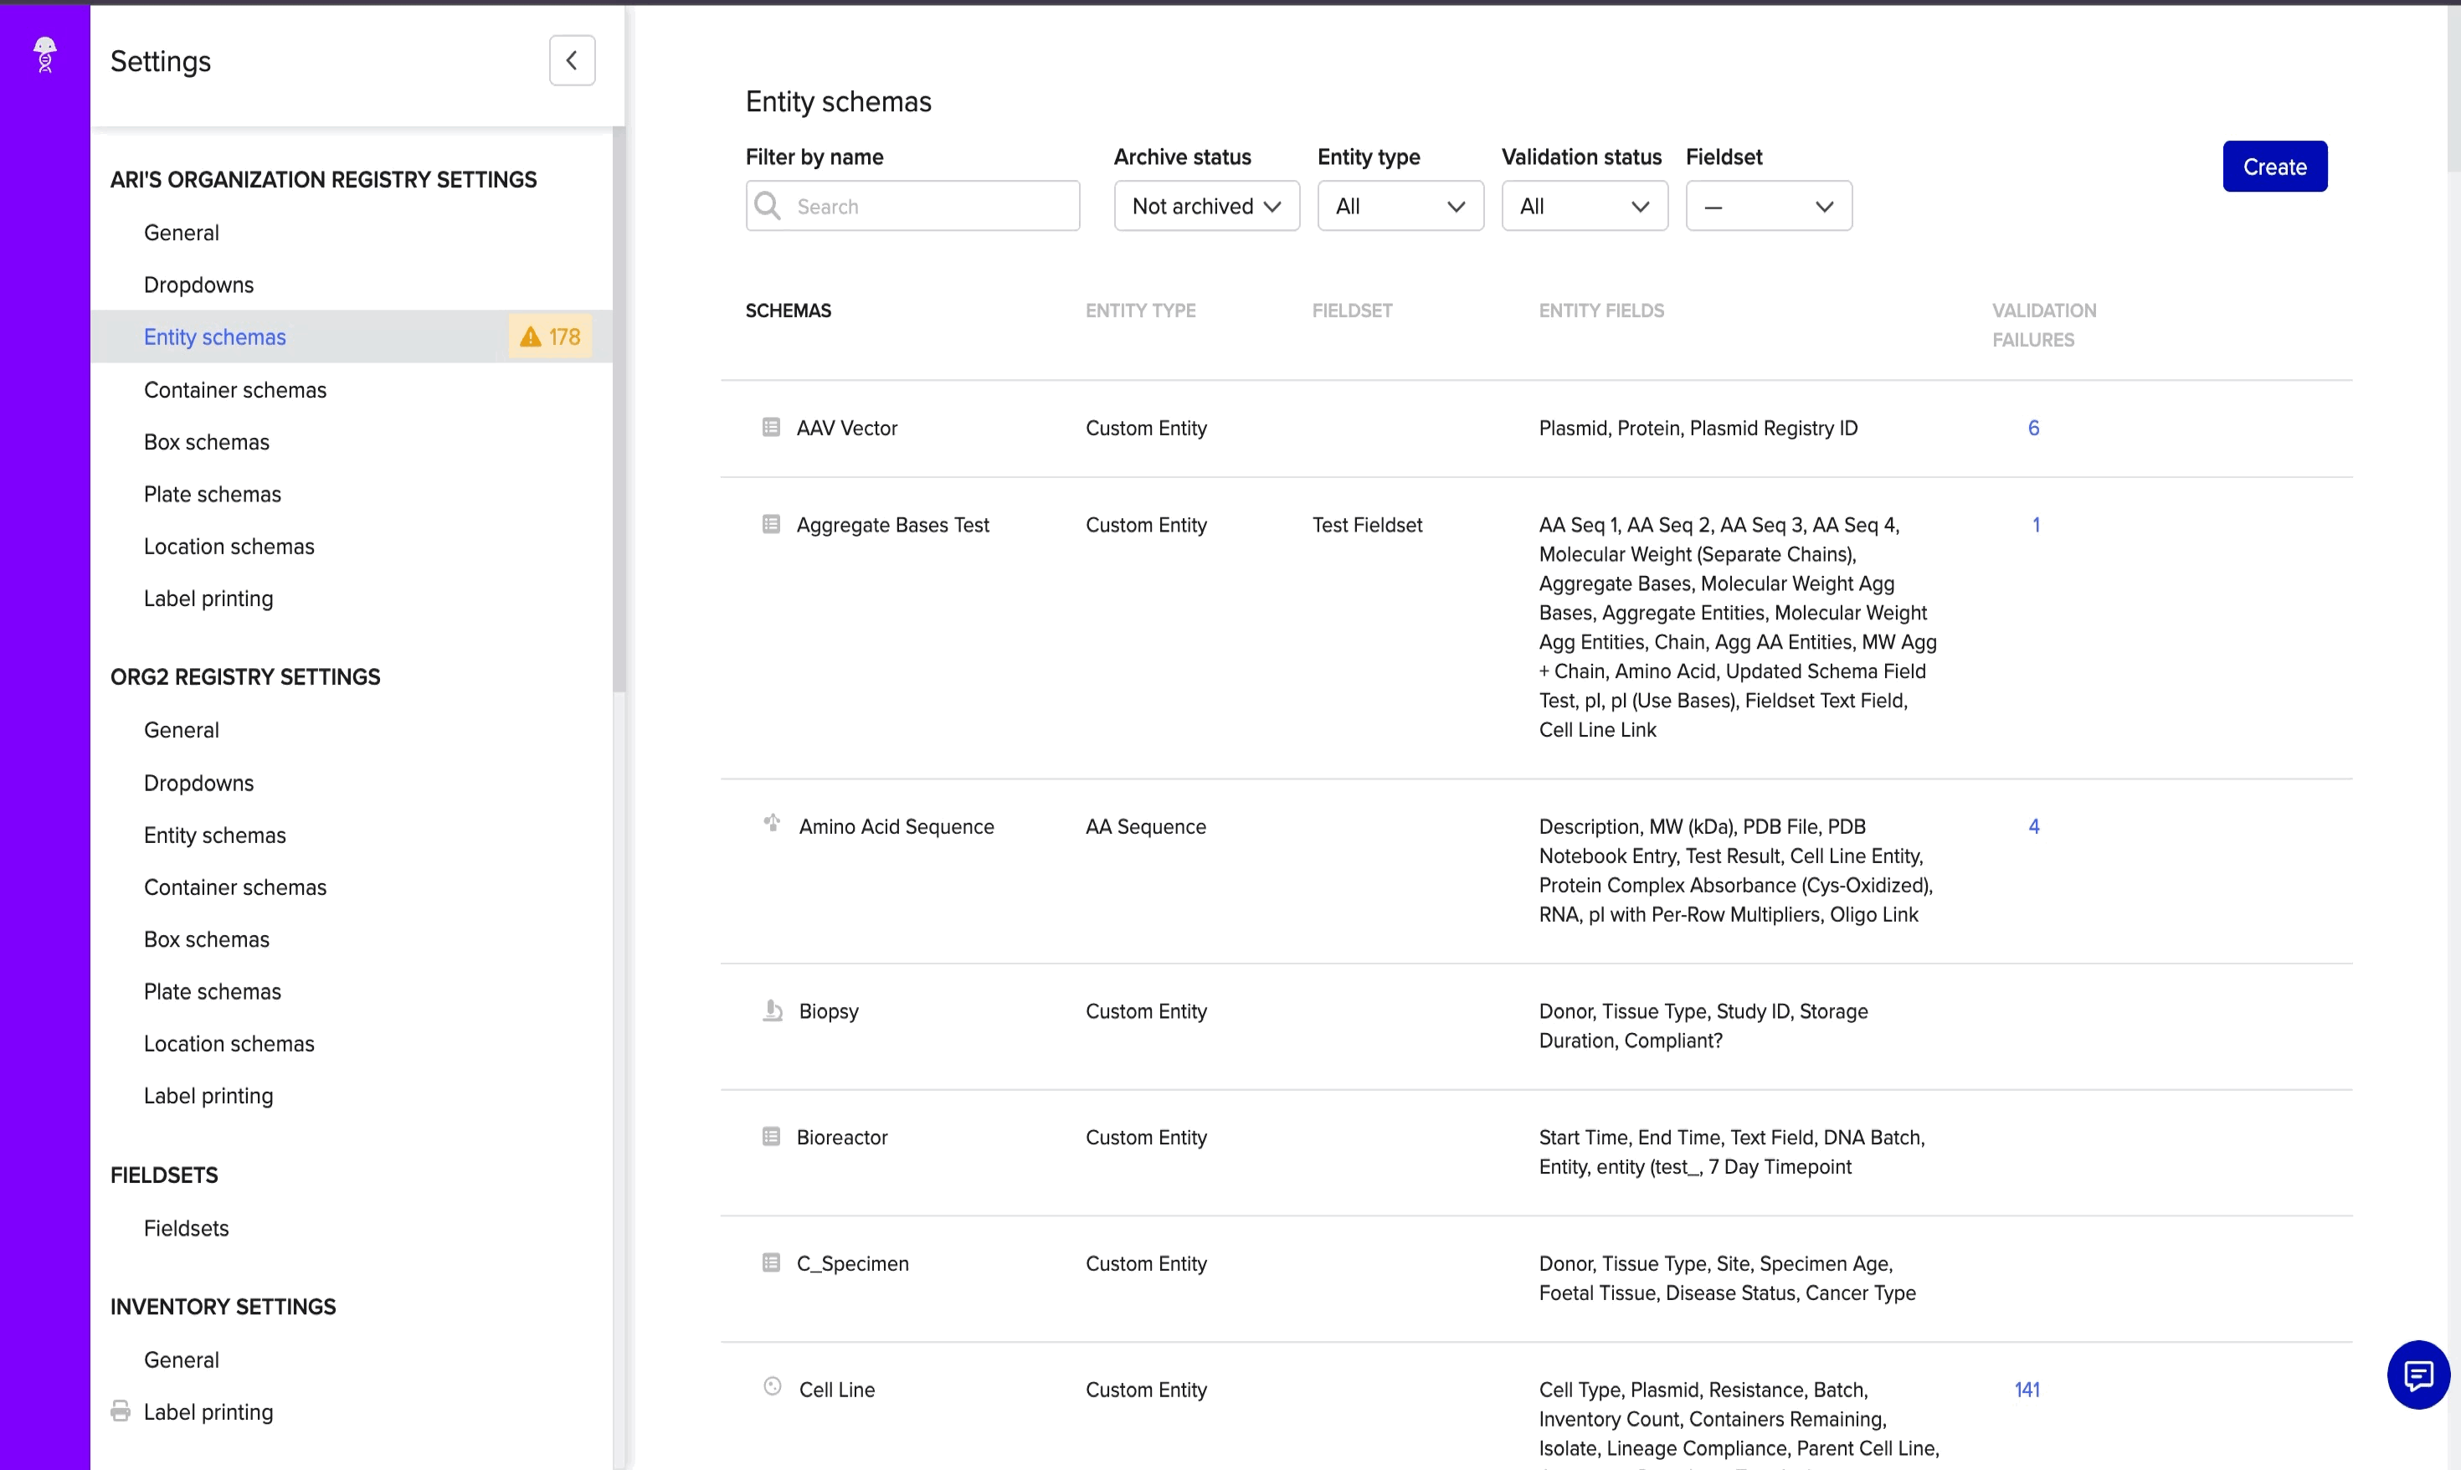Click the AAV Vector schema icon

[x=770, y=427]
